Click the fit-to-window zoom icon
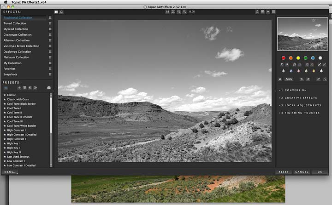The image size is (332, 205). tap(173, 12)
